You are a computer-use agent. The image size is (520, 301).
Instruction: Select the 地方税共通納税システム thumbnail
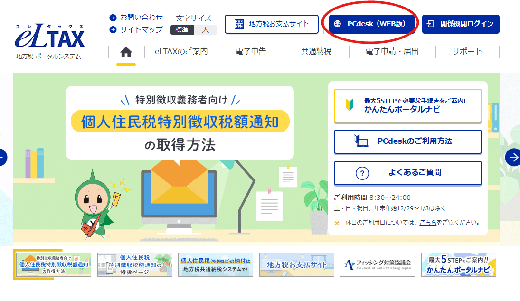[x=216, y=264]
